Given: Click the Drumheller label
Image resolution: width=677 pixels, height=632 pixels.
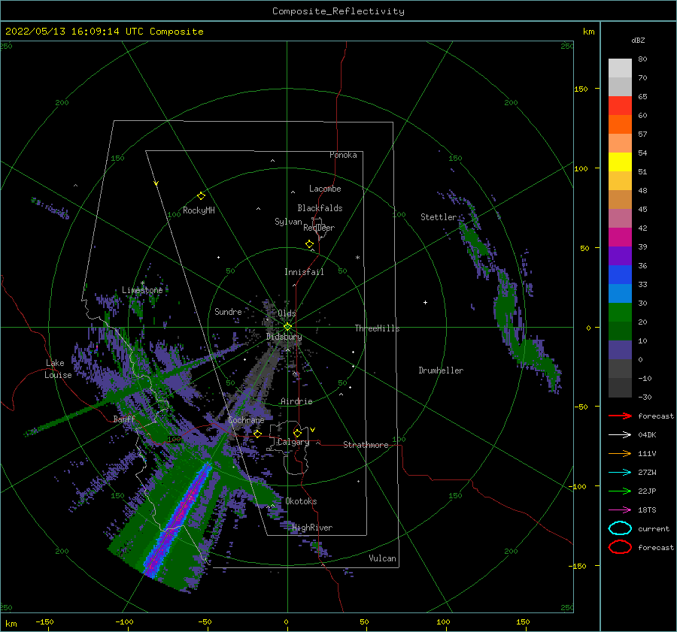Looking at the screenshot, I should pyautogui.click(x=441, y=370).
